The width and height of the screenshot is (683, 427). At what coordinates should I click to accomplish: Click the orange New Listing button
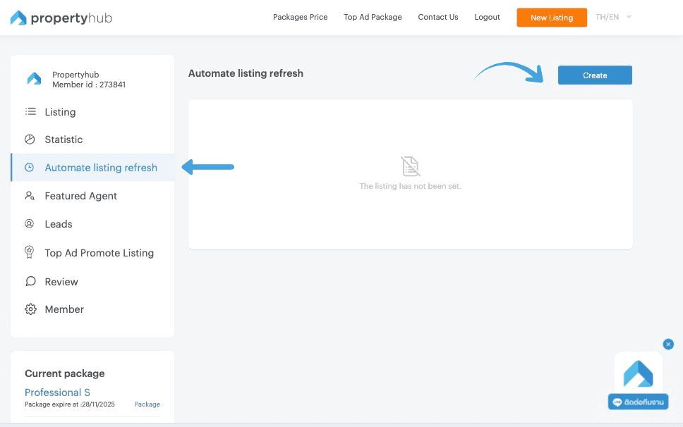coord(551,17)
